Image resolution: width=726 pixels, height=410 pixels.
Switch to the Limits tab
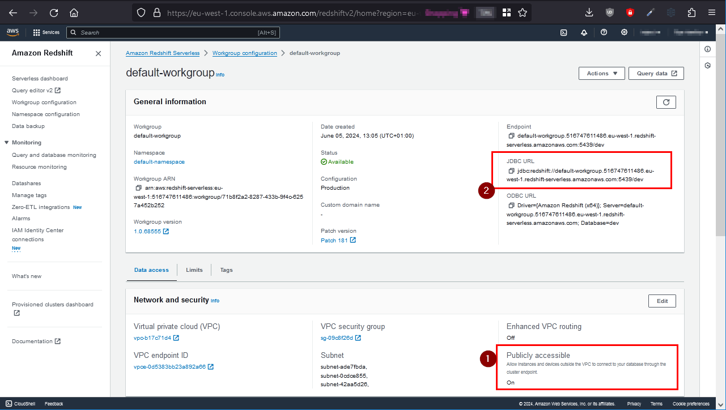point(194,270)
